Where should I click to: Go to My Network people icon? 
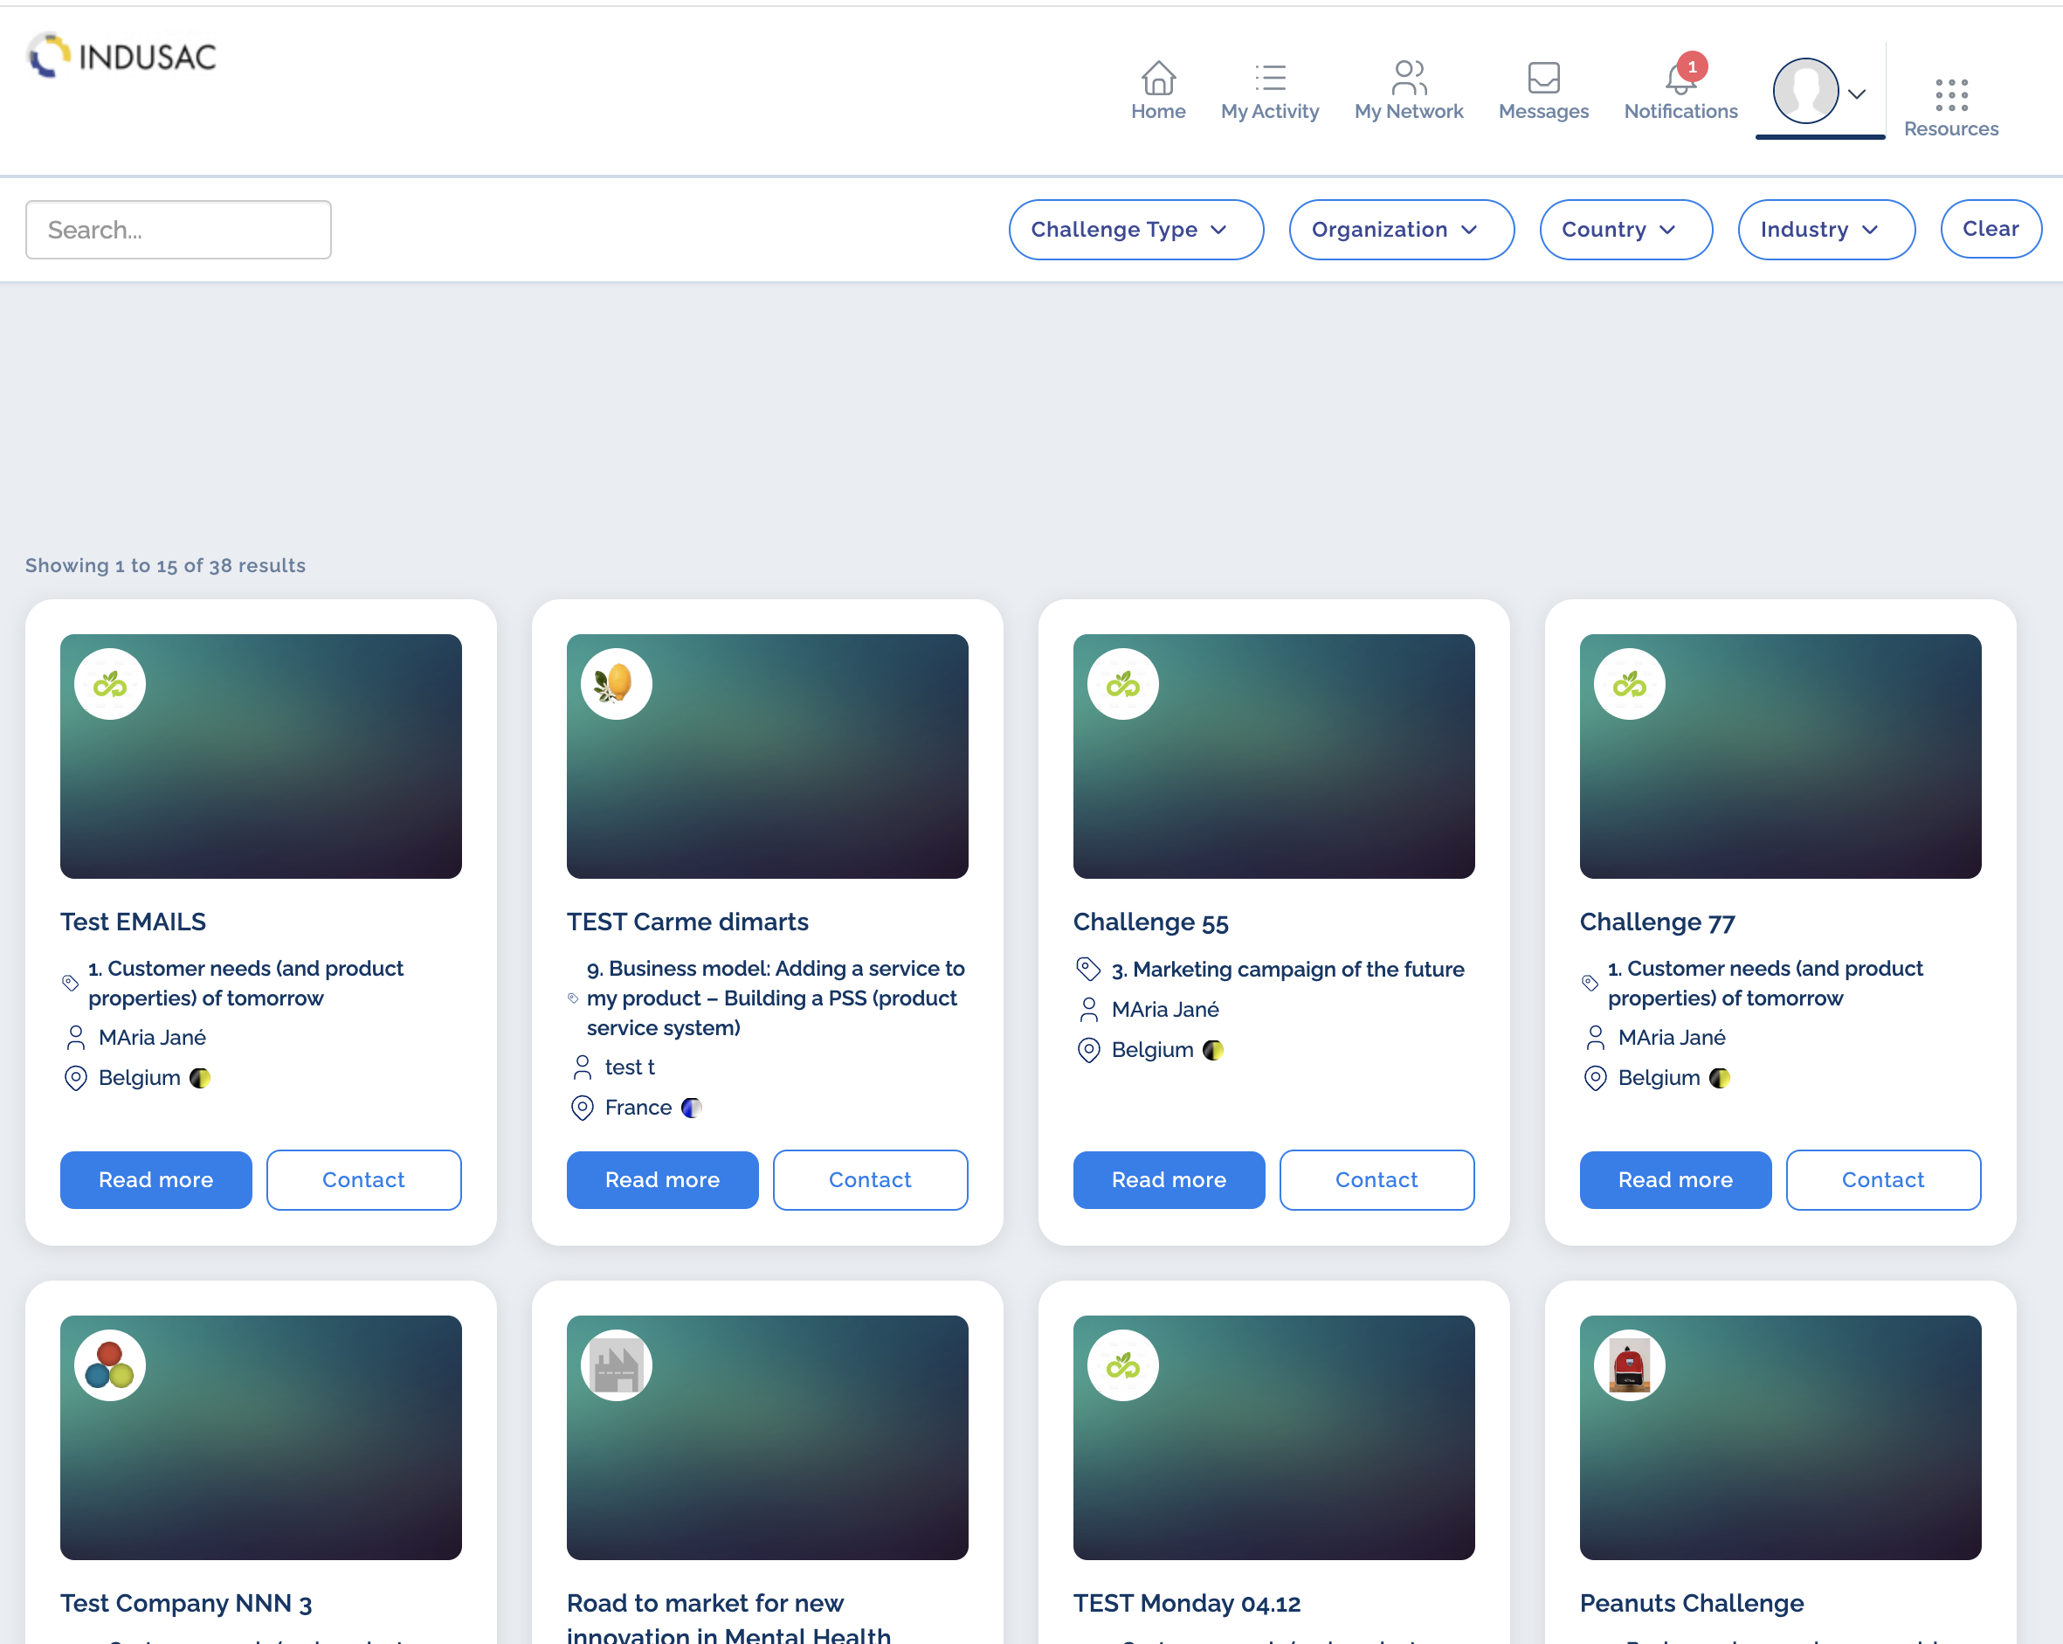tap(1409, 79)
